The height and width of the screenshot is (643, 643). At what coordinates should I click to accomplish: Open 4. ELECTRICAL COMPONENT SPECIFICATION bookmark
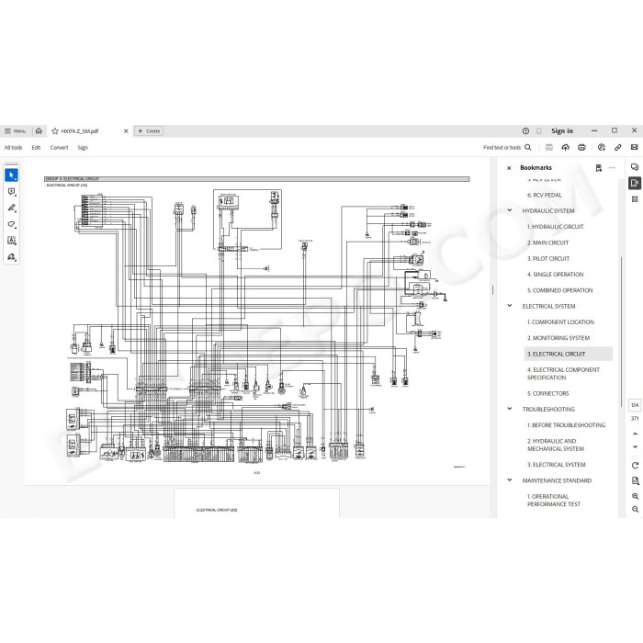tap(563, 374)
